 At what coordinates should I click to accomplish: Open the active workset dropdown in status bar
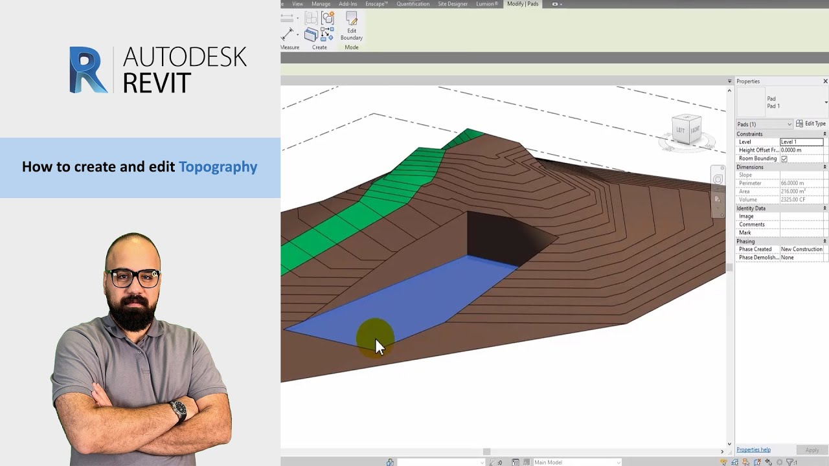440,462
